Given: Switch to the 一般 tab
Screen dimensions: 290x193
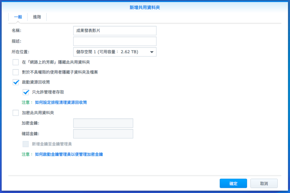Looking at the screenshot, I should 18,17.
